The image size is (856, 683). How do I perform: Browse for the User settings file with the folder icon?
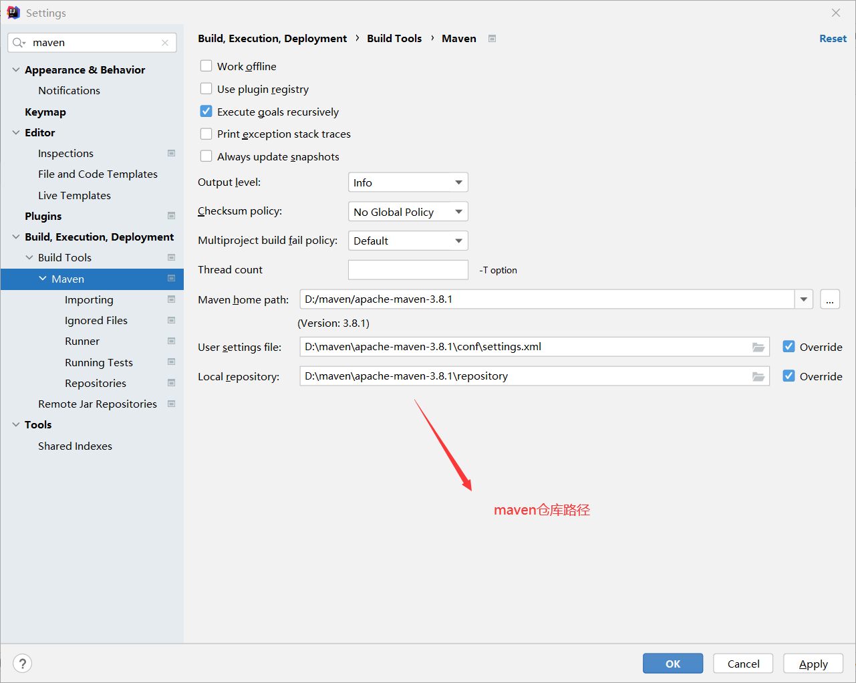point(758,347)
